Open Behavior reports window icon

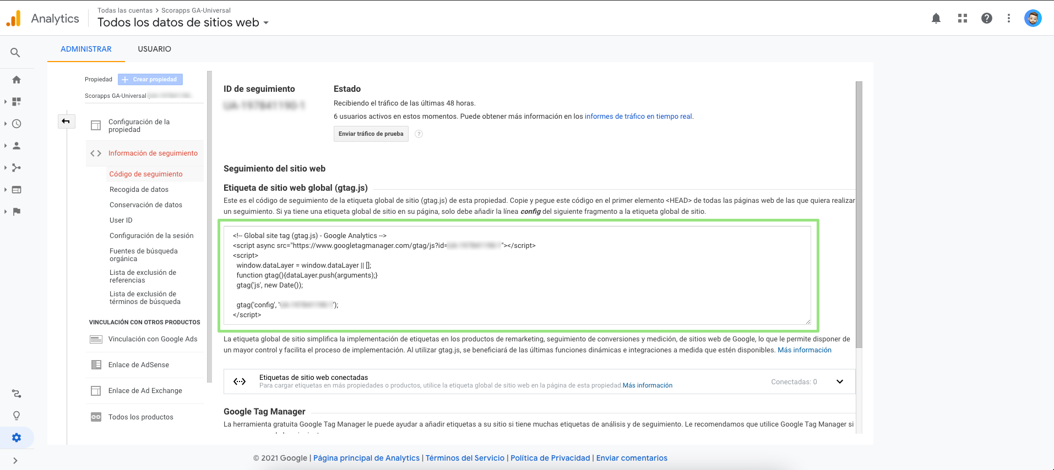tap(17, 190)
